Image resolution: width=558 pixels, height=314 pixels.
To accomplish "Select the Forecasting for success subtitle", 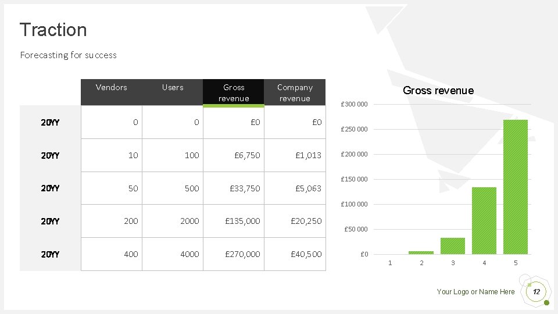I will [x=69, y=55].
